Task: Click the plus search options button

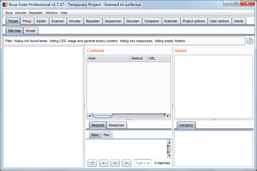Action: [115, 163]
